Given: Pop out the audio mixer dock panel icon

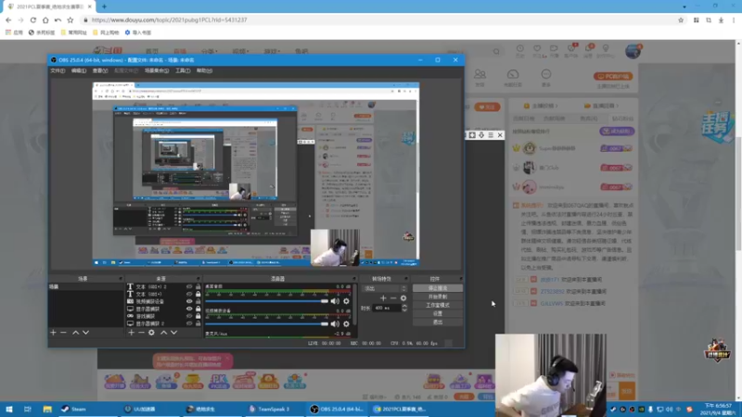Looking at the screenshot, I should (353, 279).
